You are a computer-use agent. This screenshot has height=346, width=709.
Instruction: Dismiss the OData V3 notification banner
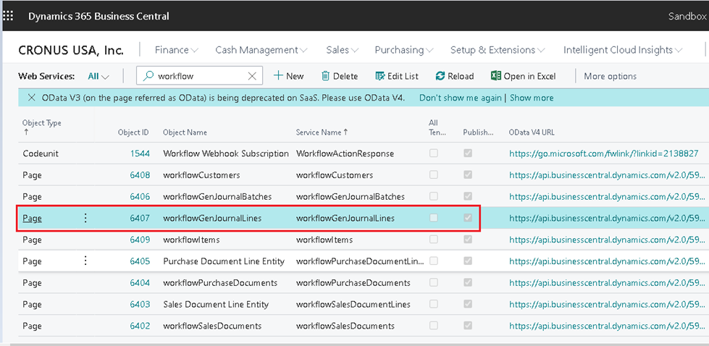[x=31, y=98]
